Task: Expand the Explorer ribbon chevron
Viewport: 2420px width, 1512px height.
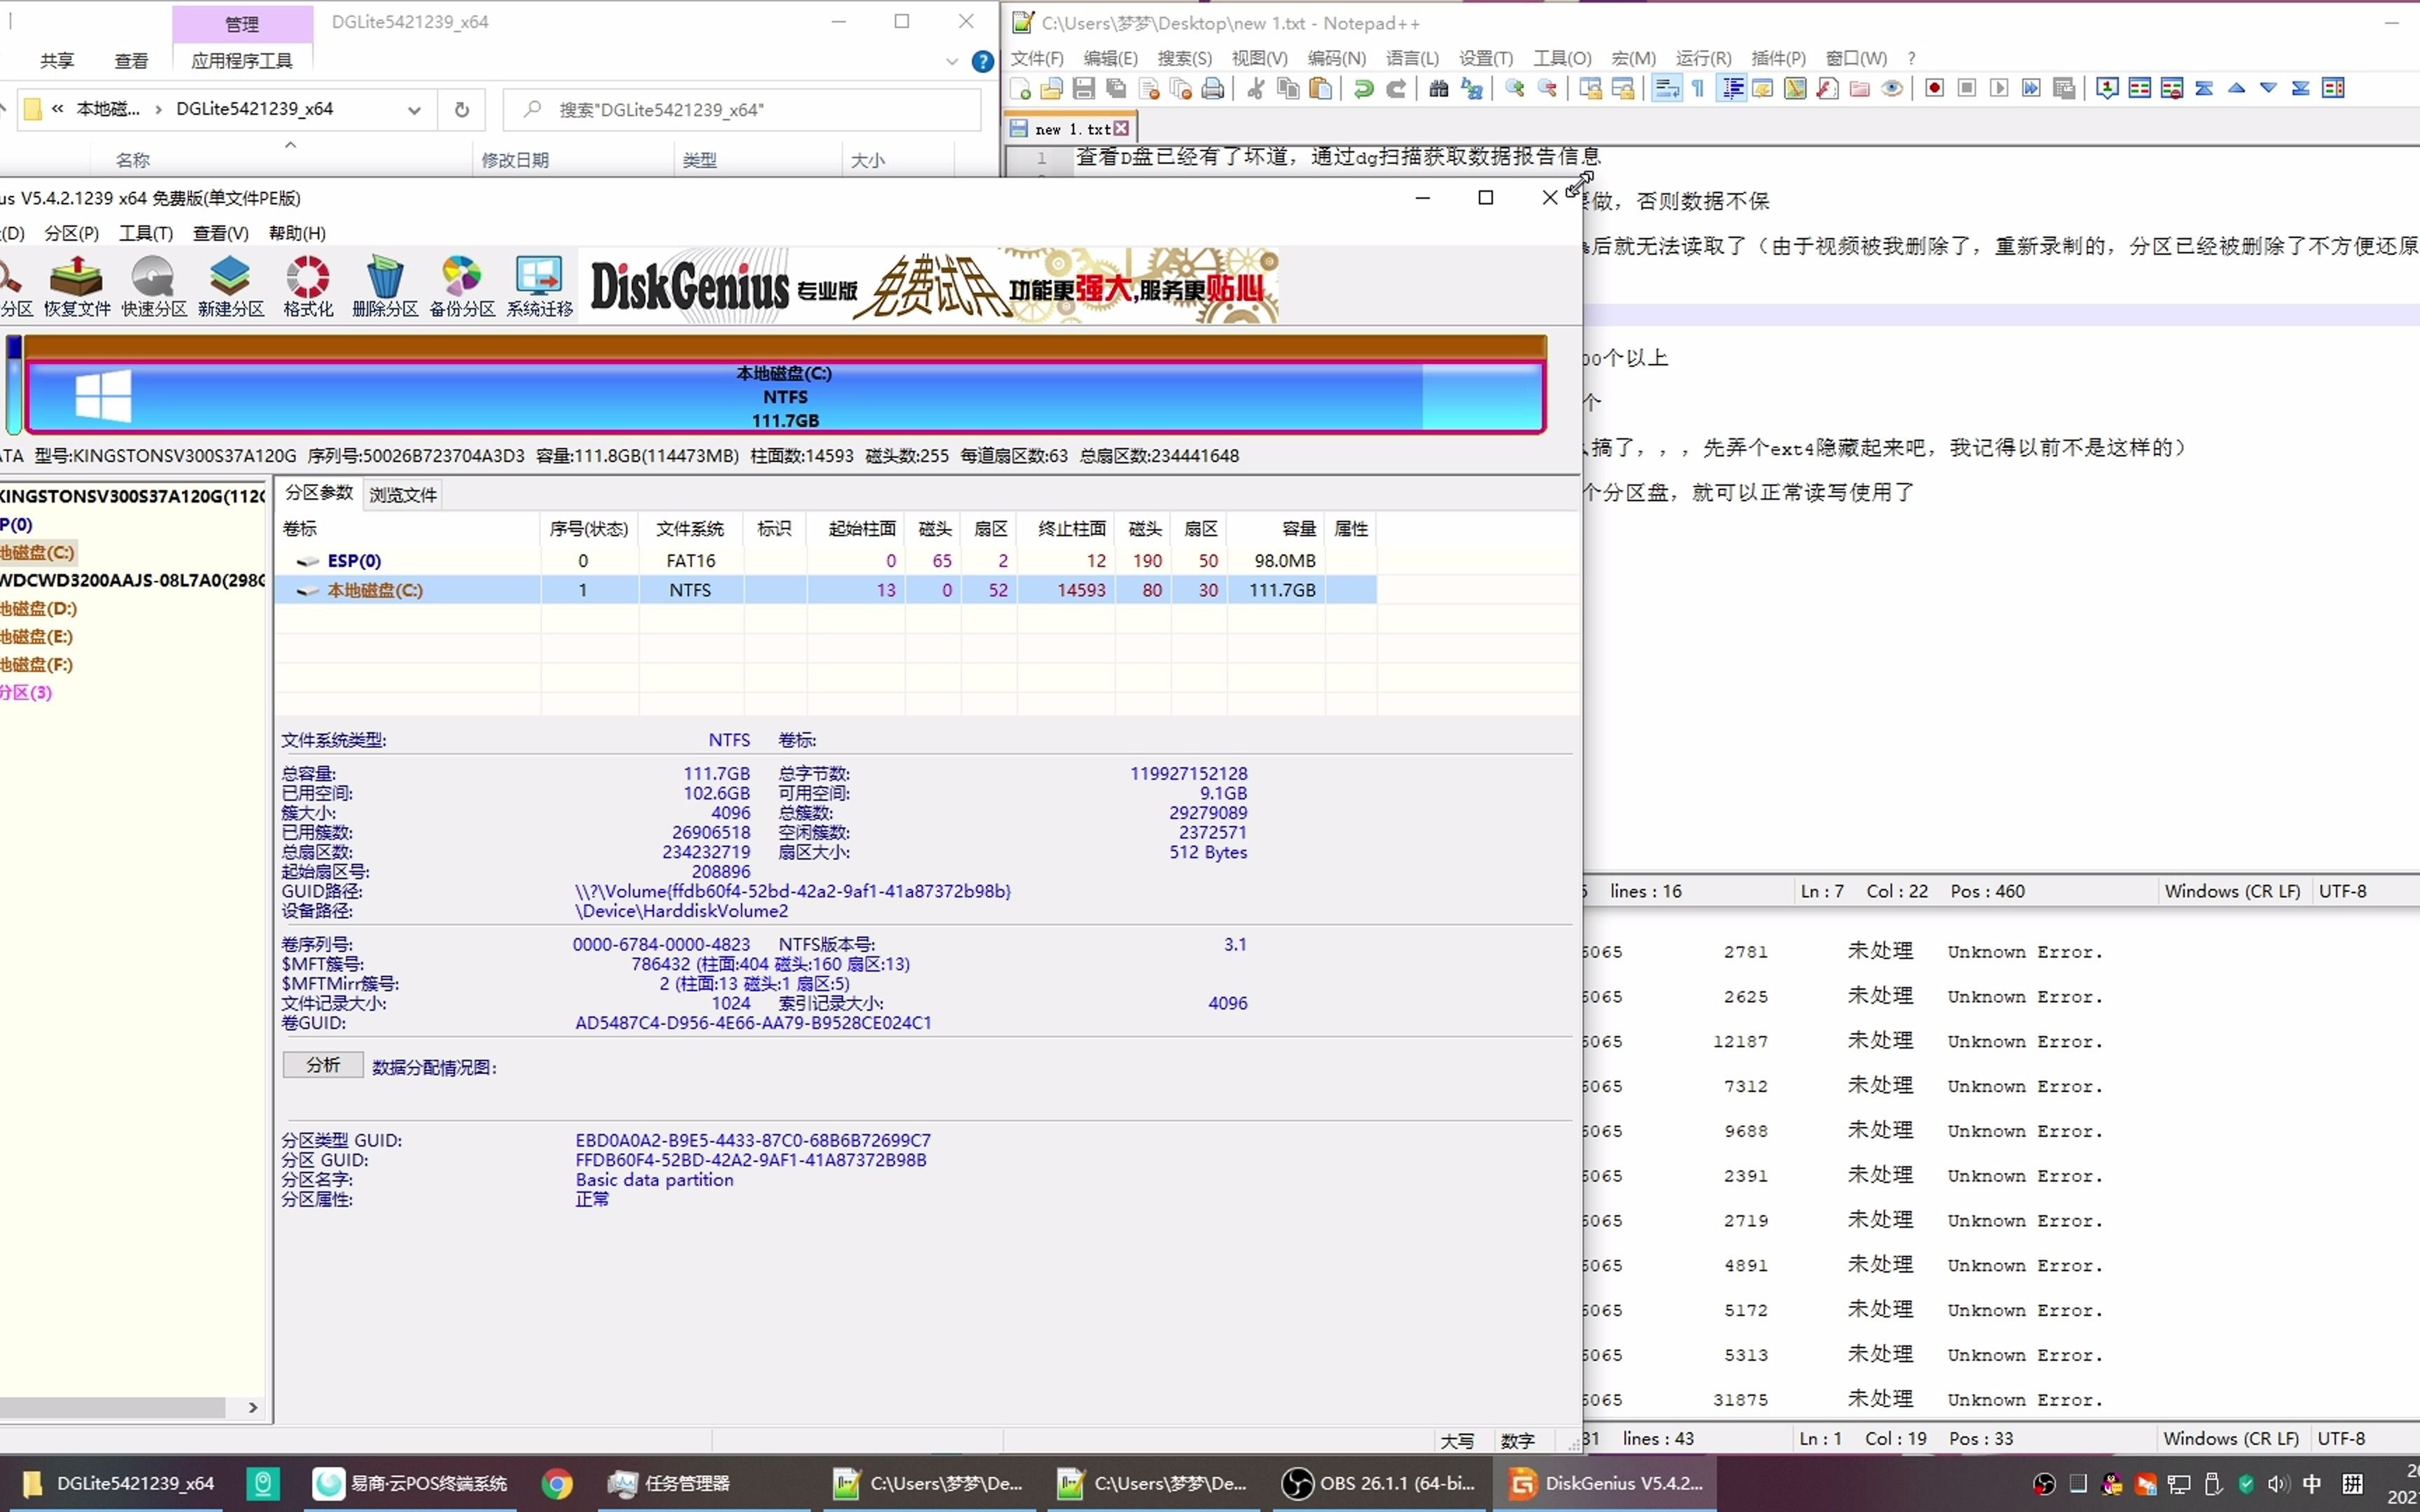Action: coord(952,62)
